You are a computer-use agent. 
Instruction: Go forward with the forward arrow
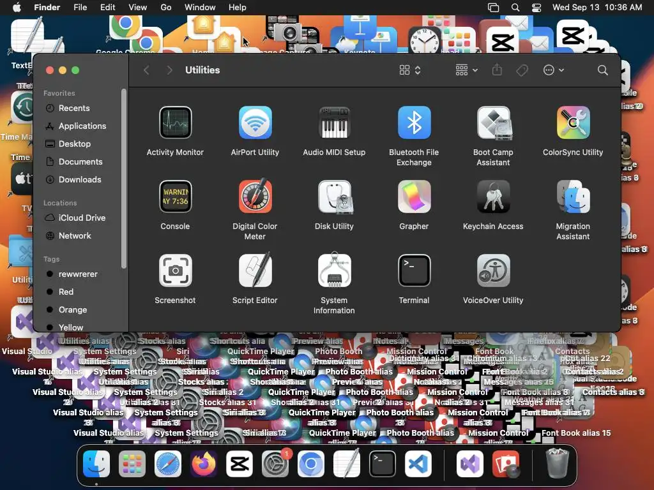click(169, 70)
